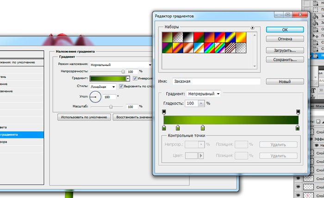The width and height of the screenshot is (324, 198).
Task: Toggle the Выровнять по слою checkbox
Action: click(x=122, y=86)
